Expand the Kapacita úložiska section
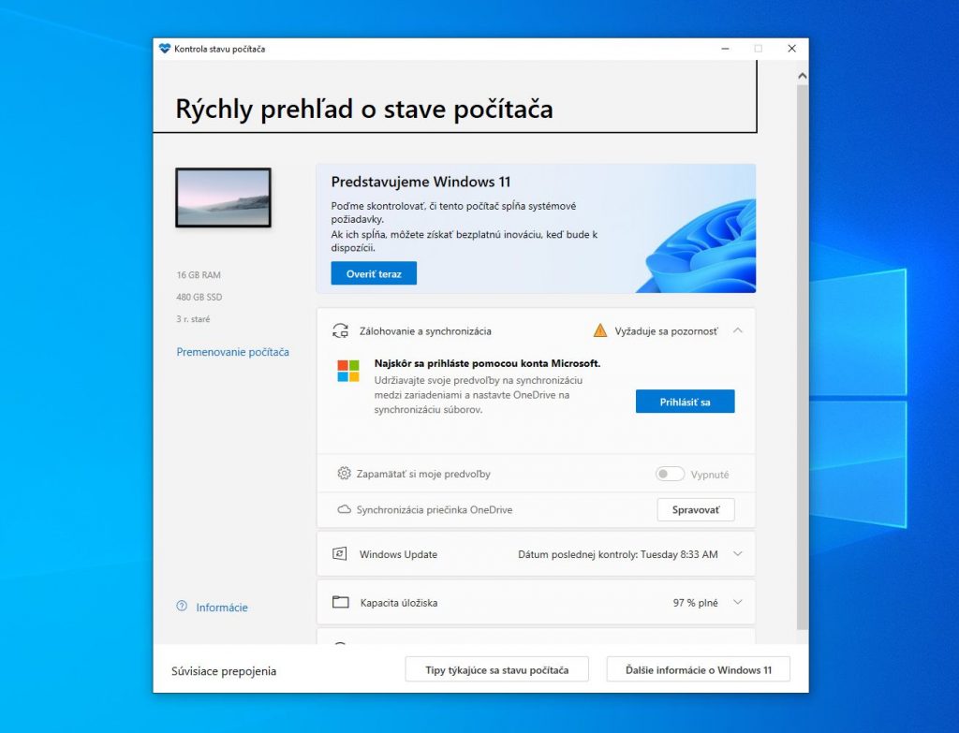 738,603
